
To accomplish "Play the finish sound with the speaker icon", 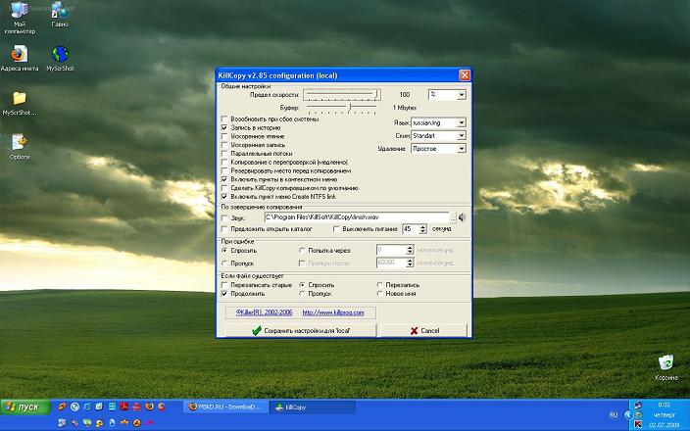I will tap(462, 217).
